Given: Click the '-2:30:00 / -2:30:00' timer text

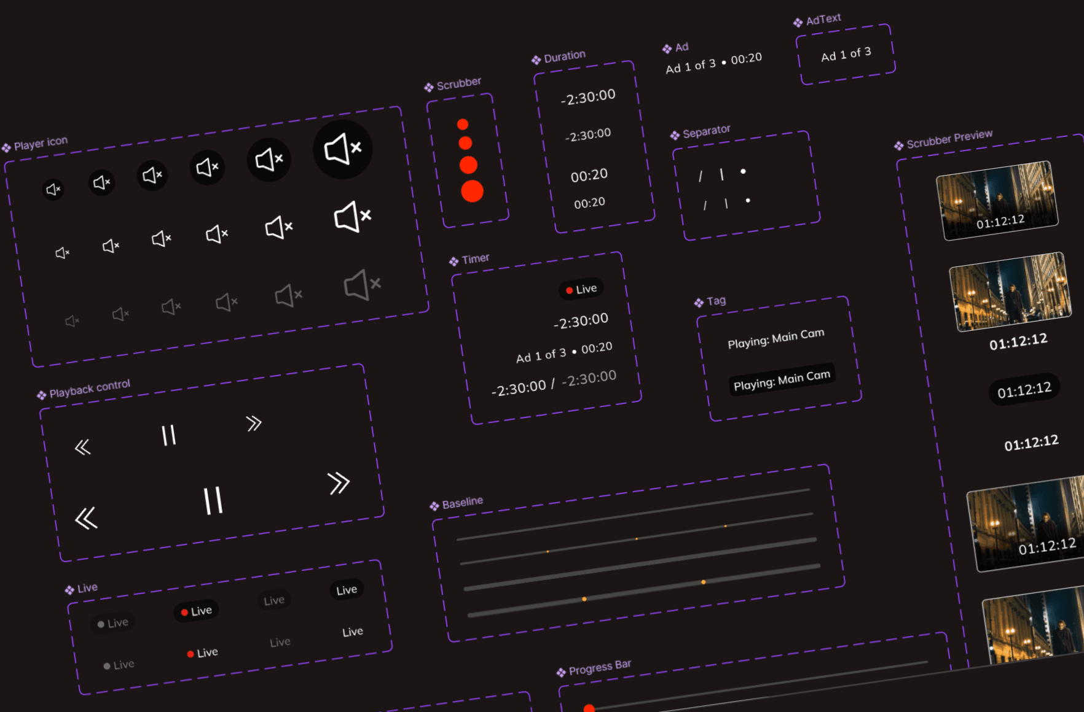Looking at the screenshot, I should click(x=554, y=383).
